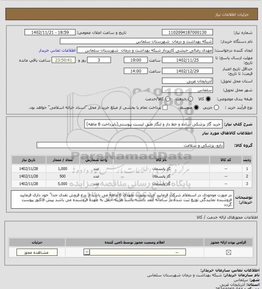Toggle the اسناد خزانه اسلامی payment checkbox
Screen dimensions: 262x289
[x=165, y=107]
